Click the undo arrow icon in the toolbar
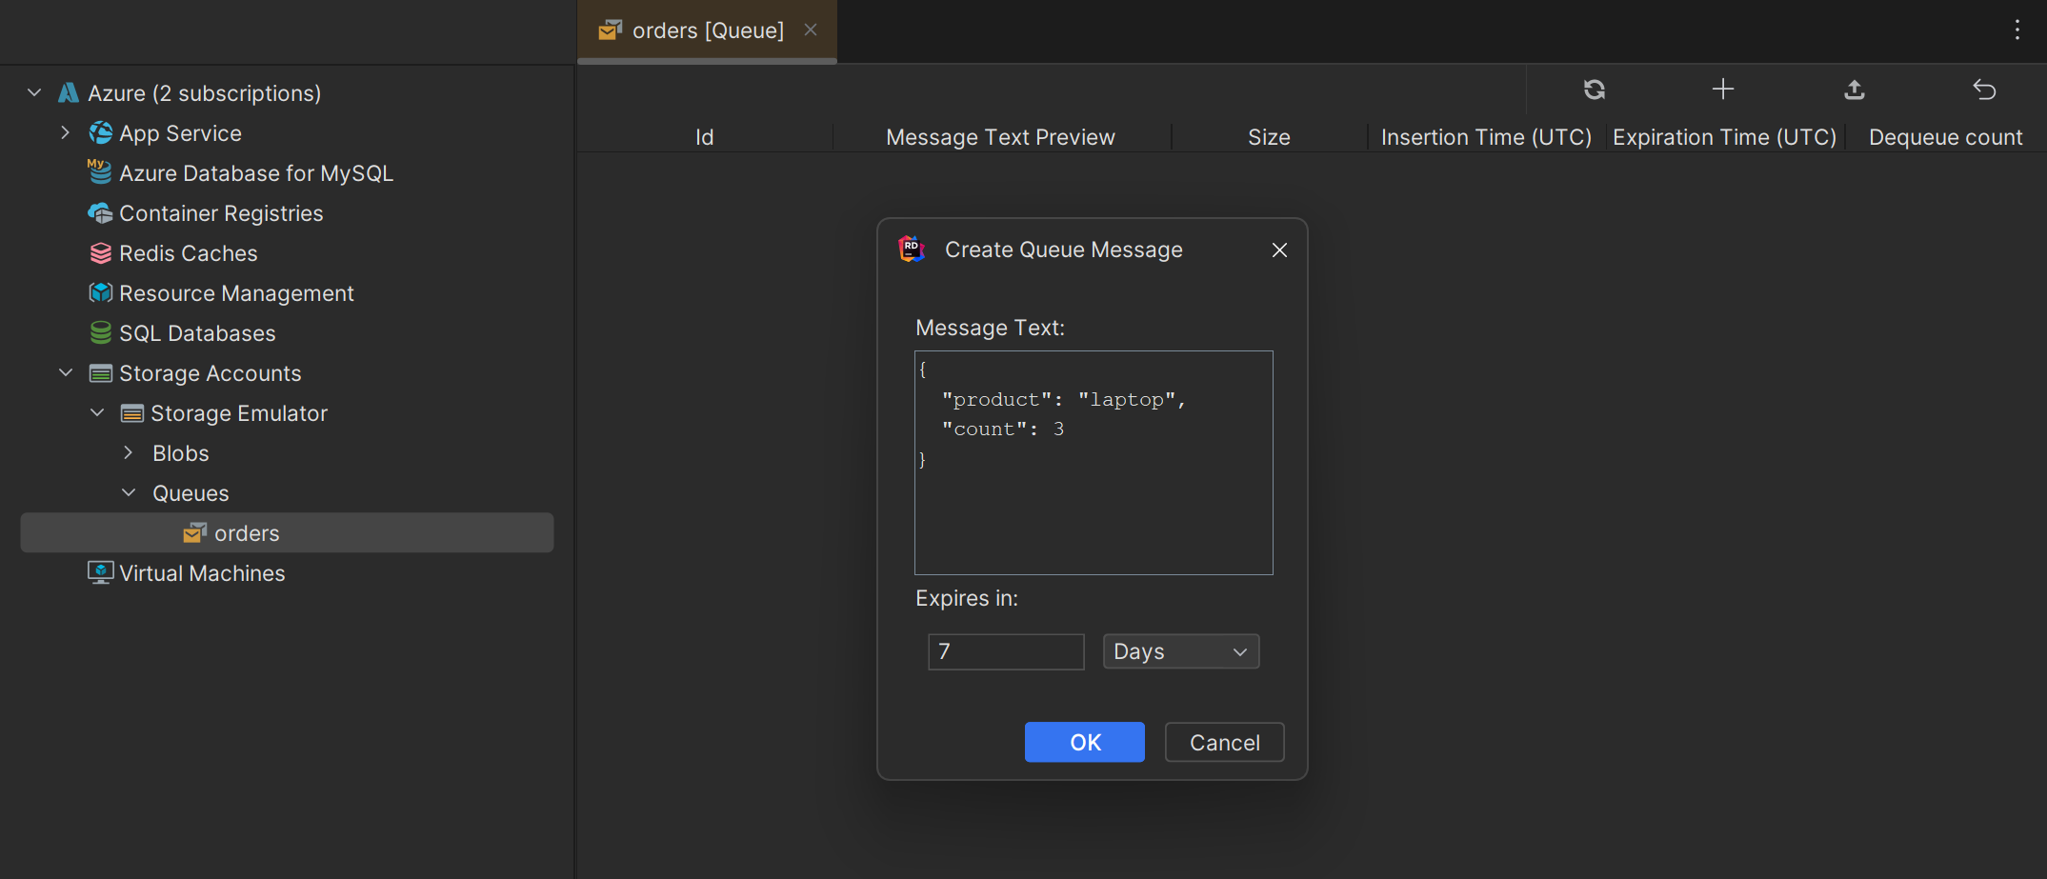This screenshot has height=879, width=2047. pyautogui.click(x=1984, y=90)
